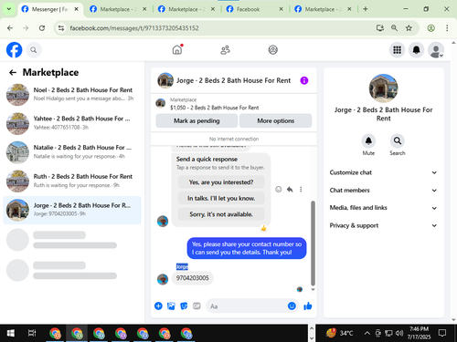
Task: Open taskbar volume speaker icon
Action: click(x=399, y=333)
